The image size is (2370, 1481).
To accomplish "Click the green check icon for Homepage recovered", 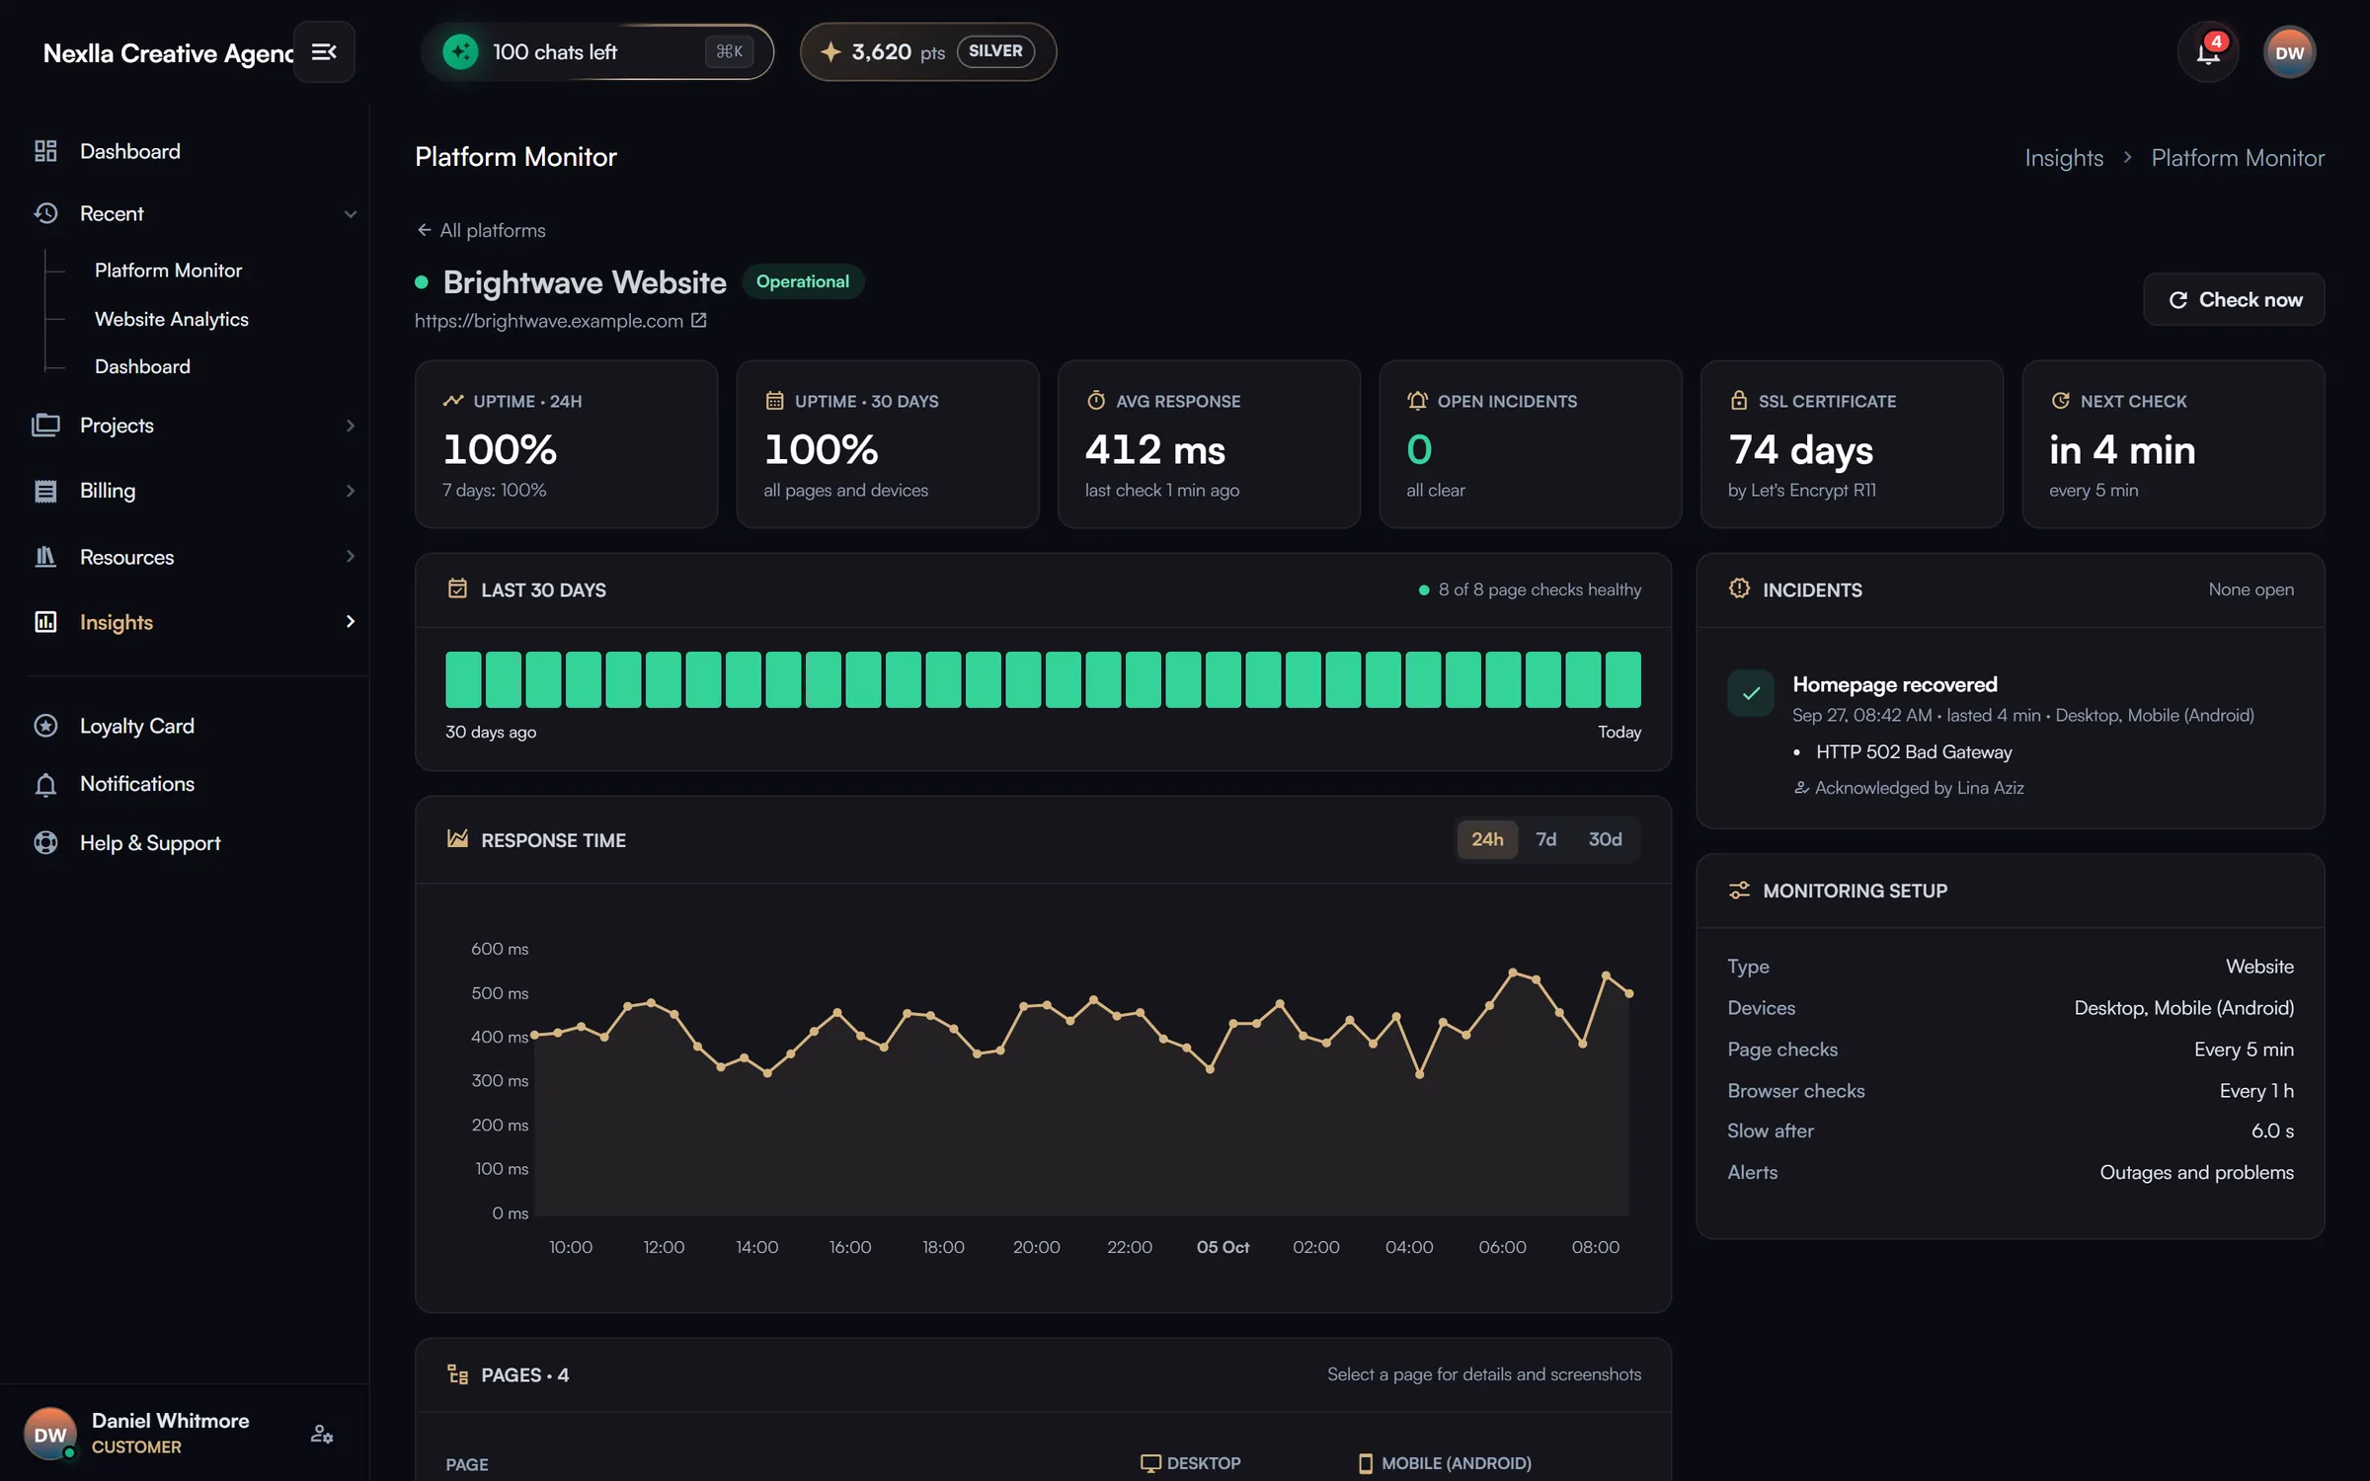I will point(1751,693).
